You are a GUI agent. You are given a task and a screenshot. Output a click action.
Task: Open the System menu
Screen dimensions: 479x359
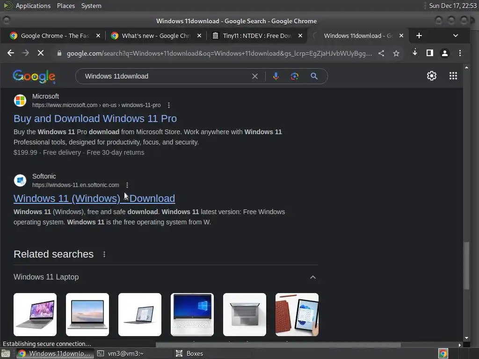(91, 6)
